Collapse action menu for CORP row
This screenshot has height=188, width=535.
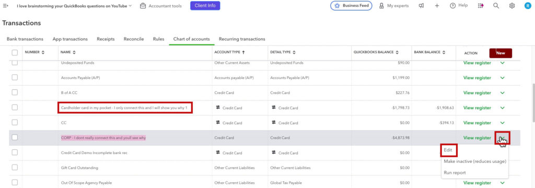point(502,138)
